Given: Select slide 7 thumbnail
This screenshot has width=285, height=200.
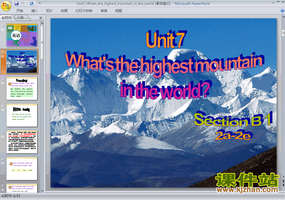Looking at the screenshot, I should [x=22, y=188].
